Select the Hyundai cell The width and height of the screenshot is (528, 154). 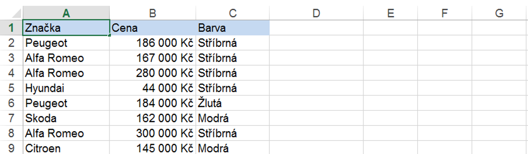(x=66, y=88)
